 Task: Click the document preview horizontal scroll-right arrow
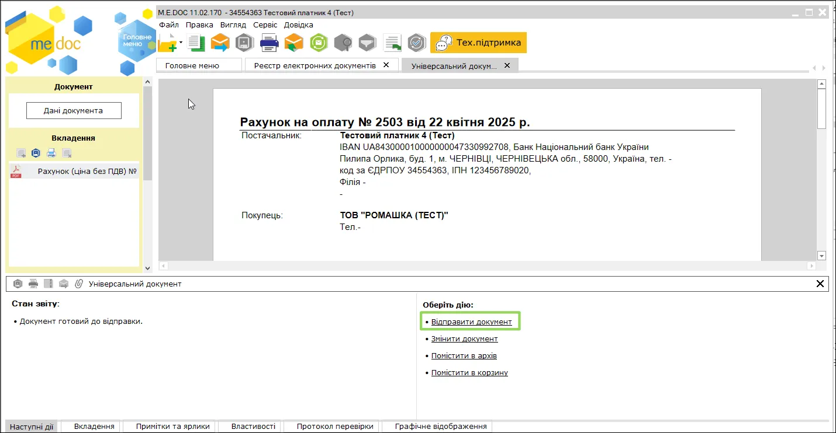[x=811, y=266]
